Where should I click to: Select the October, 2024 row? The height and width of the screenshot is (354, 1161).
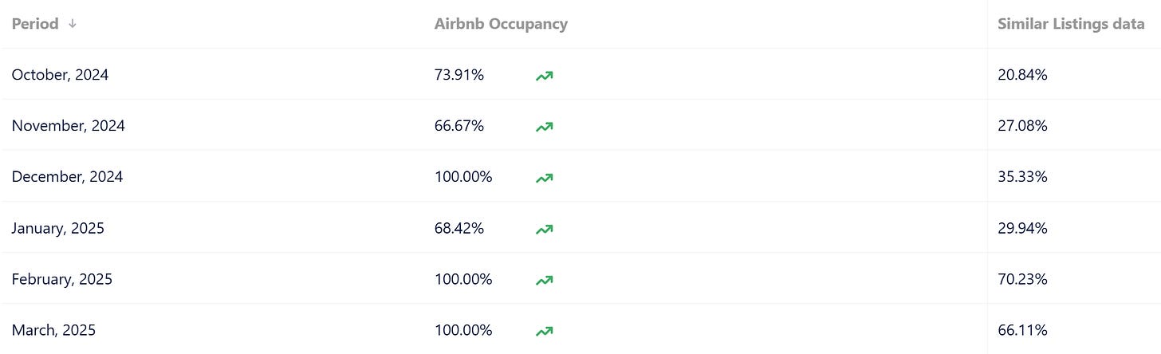[x=580, y=74]
